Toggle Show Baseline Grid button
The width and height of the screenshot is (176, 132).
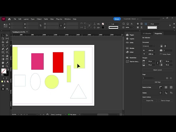tap(166, 87)
